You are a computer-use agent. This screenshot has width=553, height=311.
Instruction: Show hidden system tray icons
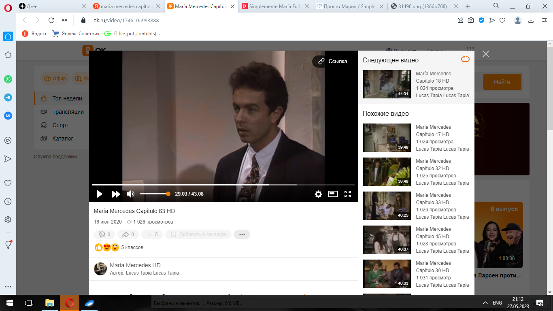click(x=485, y=302)
